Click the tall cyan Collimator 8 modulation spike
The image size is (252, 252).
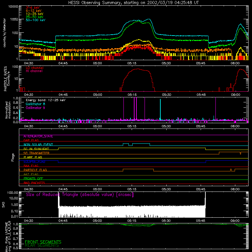160,109
